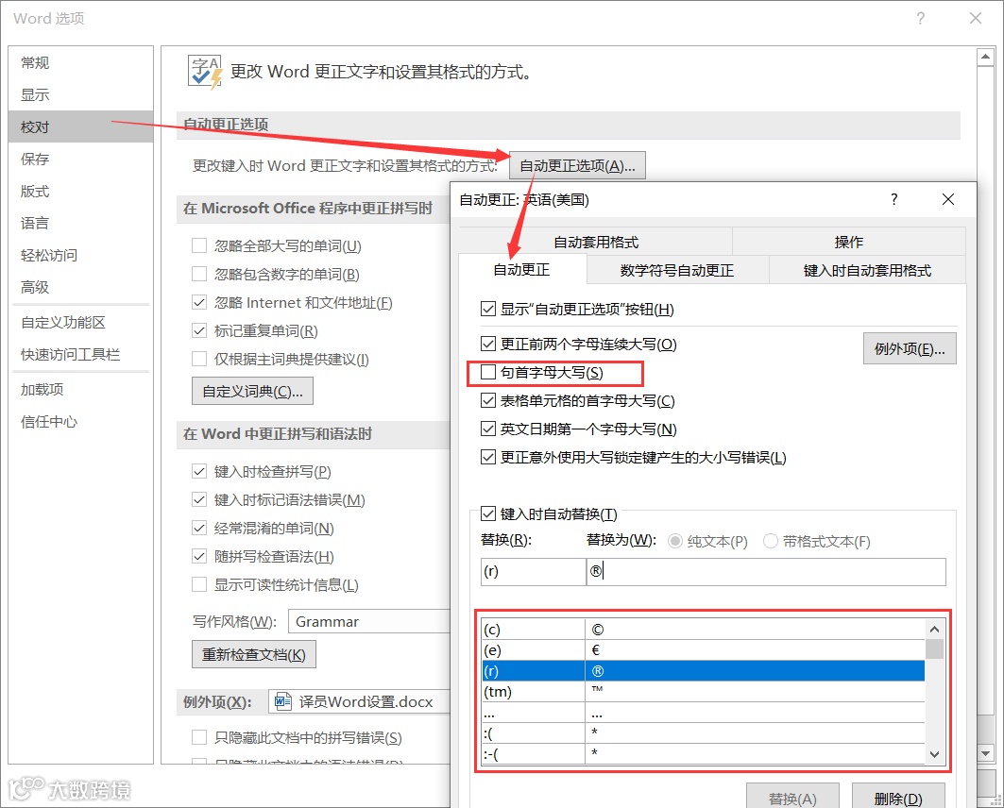The image size is (1004, 808).
Task: Click the 重新检查文档(K) button
Action: [x=253, y=654]
